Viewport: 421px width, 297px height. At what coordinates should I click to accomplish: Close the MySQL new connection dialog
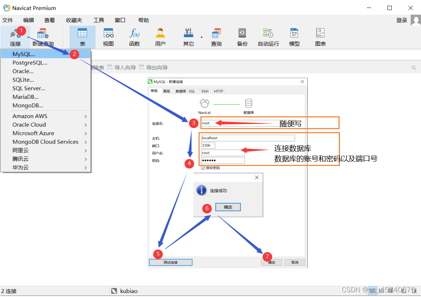(302, 82)
